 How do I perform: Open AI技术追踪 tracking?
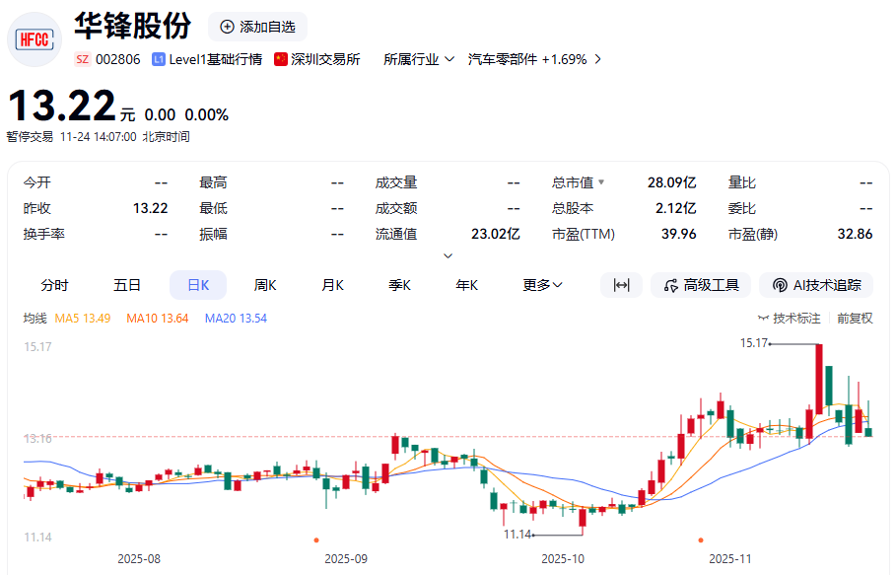click(x=817, y=285)
